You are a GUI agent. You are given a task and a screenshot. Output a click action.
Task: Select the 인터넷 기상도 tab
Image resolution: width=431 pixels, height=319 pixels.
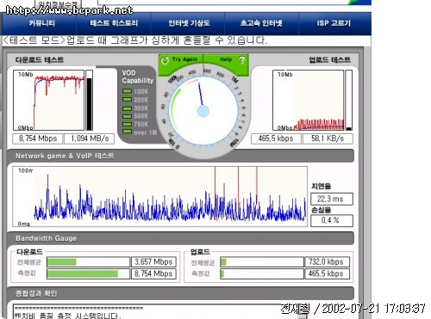coord(189,23)
